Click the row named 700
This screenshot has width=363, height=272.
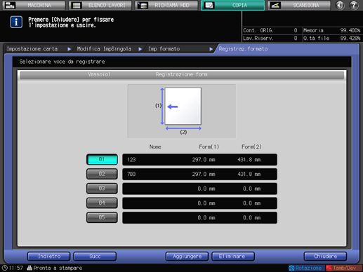click(x=199, y=174)
